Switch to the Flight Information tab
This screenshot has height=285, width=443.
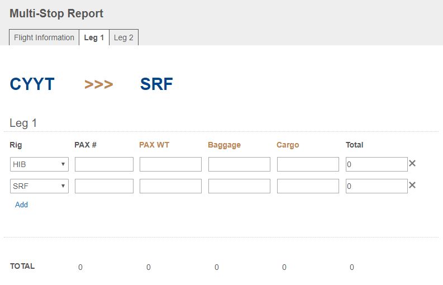44,37
